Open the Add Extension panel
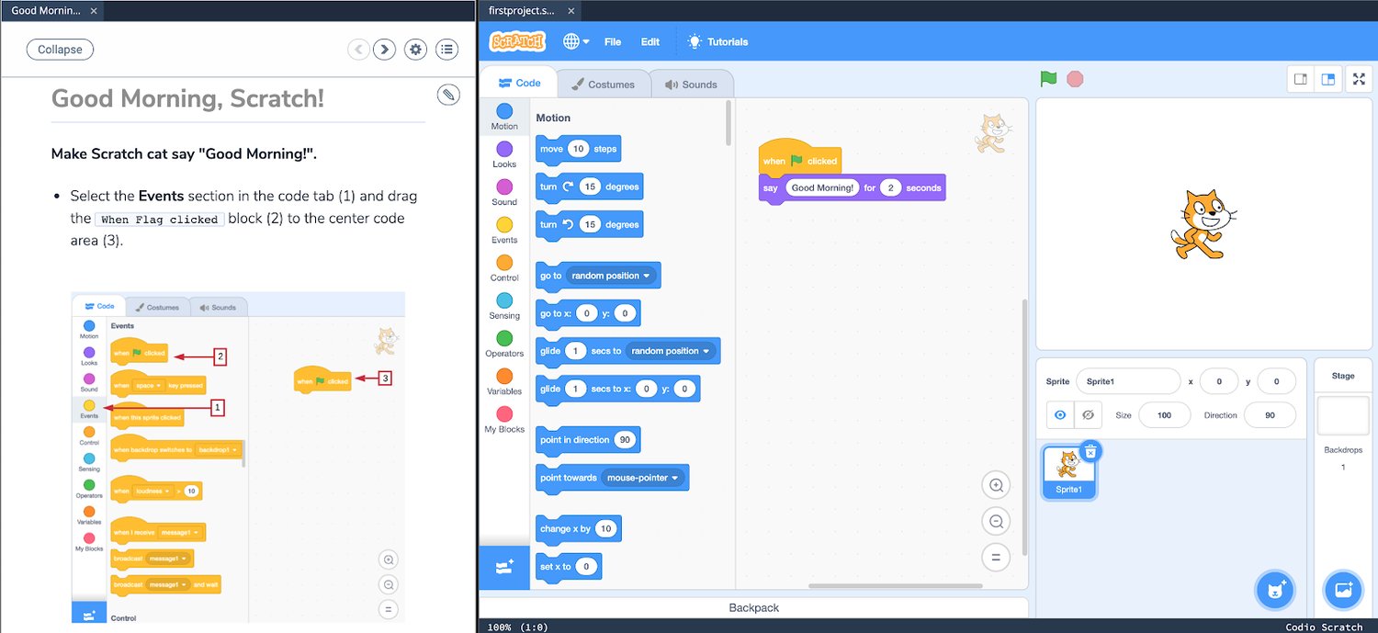The width and height of the screenshot is (1378, 633). (503, 567)
